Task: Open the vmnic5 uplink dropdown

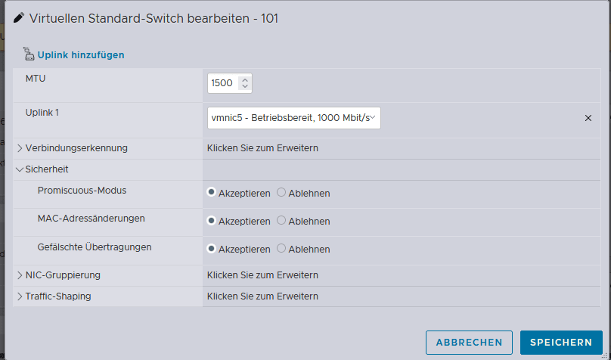Action: click(x=294, y=118)
